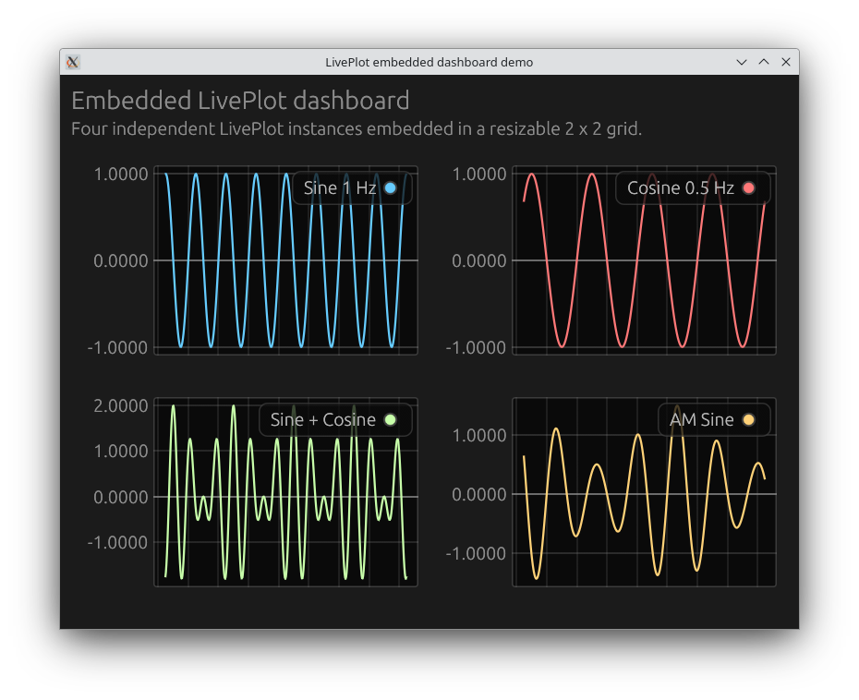
Task: Open the titlebar dropdown chevron
Action: pyautogui.click(x=742, y=62)
